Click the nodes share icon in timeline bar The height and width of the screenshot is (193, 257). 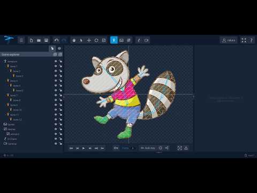167,148
